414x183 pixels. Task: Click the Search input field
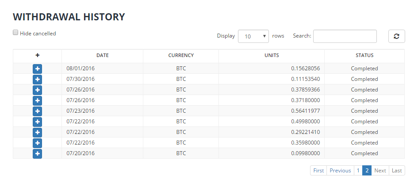tap(345, 36)
